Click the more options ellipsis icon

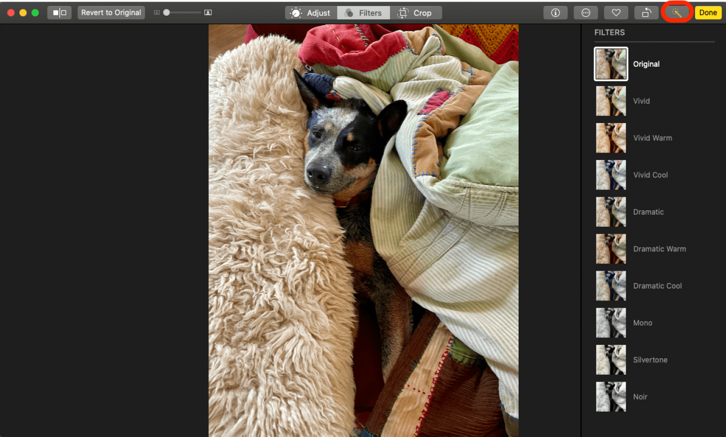tap(585, 12)
